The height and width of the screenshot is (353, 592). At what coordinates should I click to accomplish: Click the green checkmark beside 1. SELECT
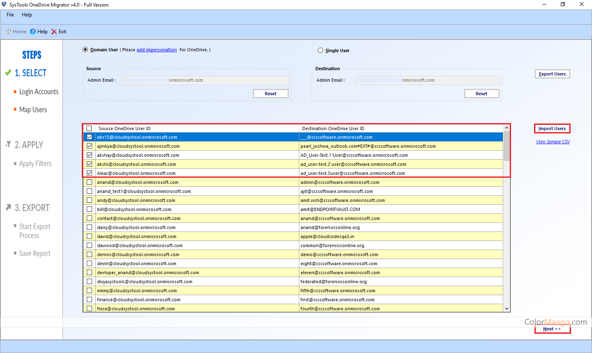point(8,73)
